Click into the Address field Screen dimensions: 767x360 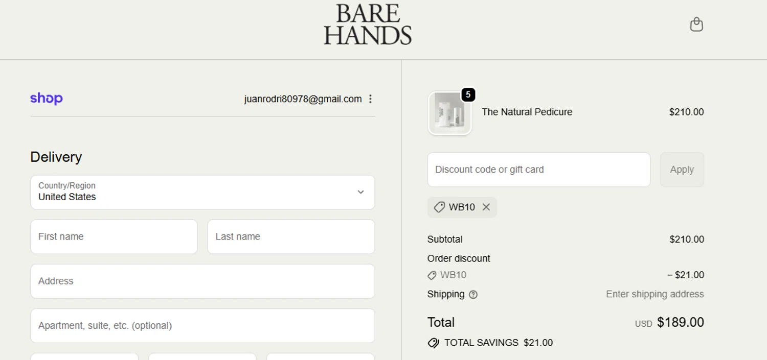point(202,281)
